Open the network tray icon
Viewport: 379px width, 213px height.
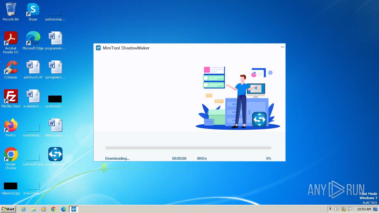coord(344,209)
